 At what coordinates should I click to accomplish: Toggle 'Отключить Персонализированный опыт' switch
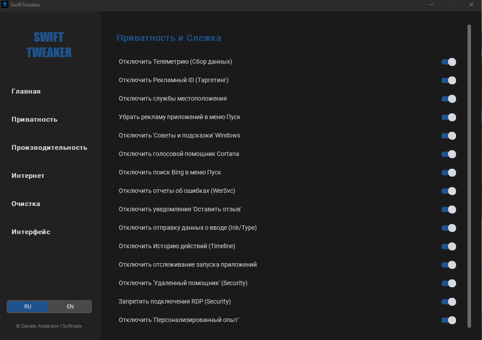pos(449,320)
